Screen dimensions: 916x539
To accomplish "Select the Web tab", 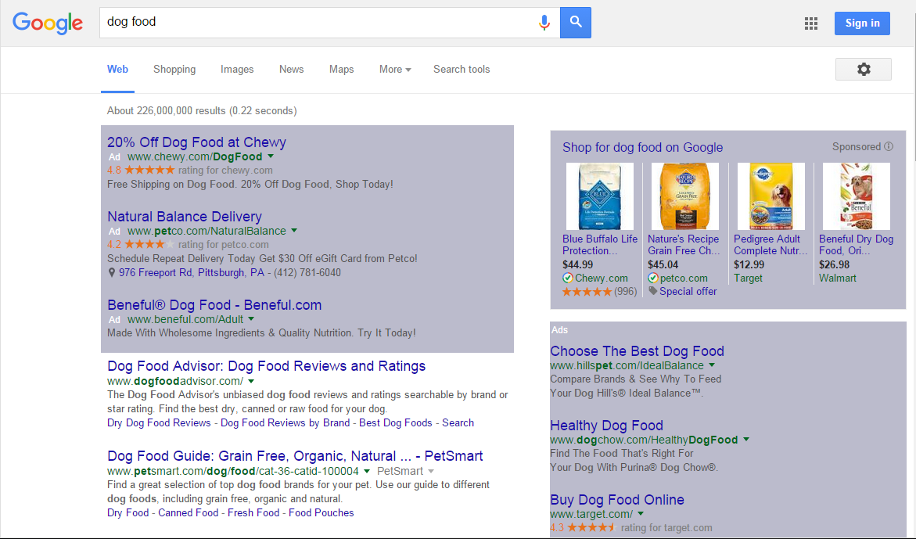I will (x=117, y=70).
